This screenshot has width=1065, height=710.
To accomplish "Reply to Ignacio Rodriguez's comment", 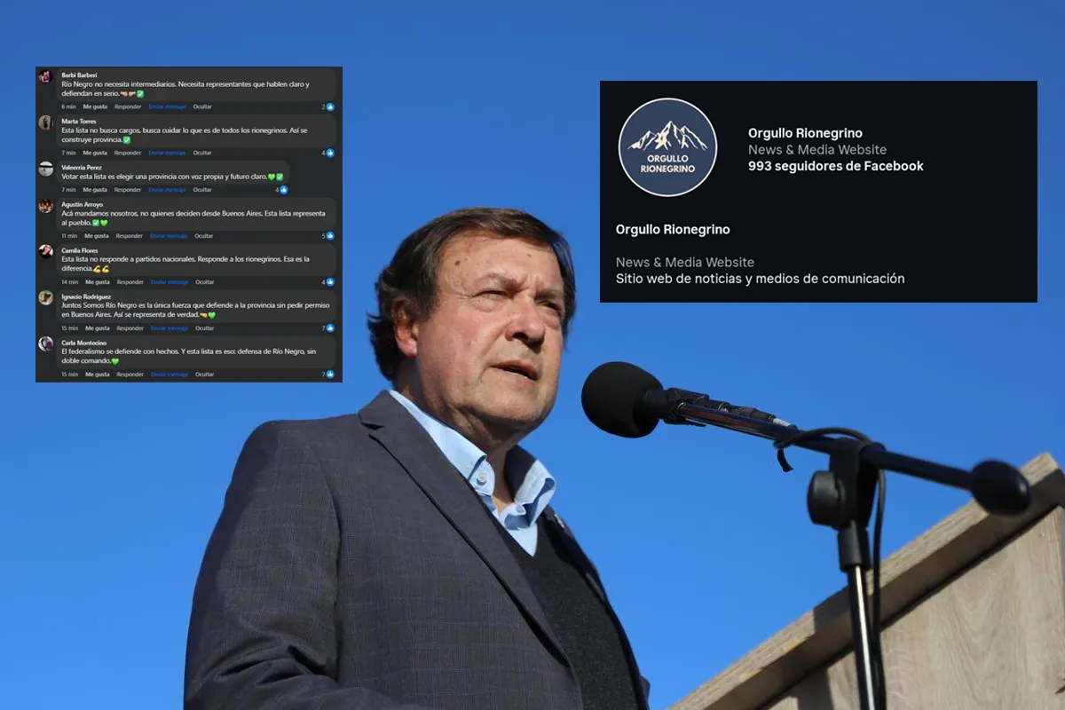I will 130,328.
